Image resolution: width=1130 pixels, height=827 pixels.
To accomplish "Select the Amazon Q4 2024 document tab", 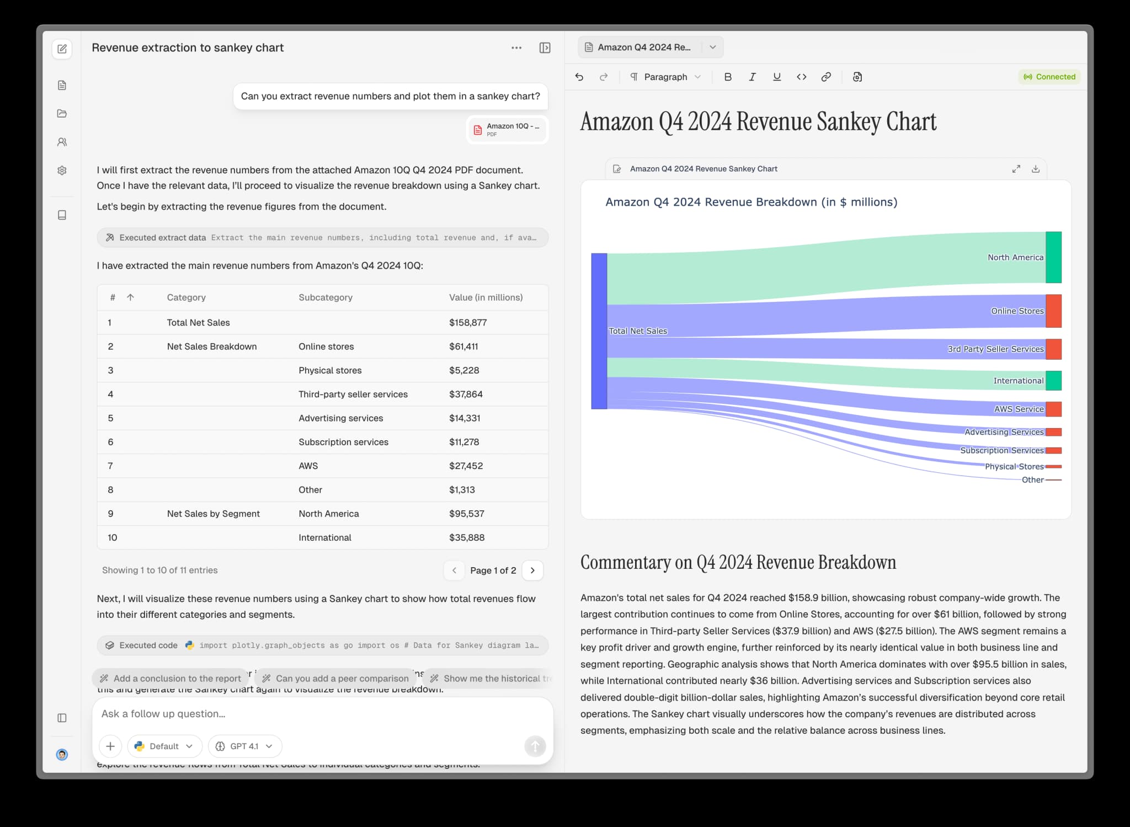I will coord(640,47).
